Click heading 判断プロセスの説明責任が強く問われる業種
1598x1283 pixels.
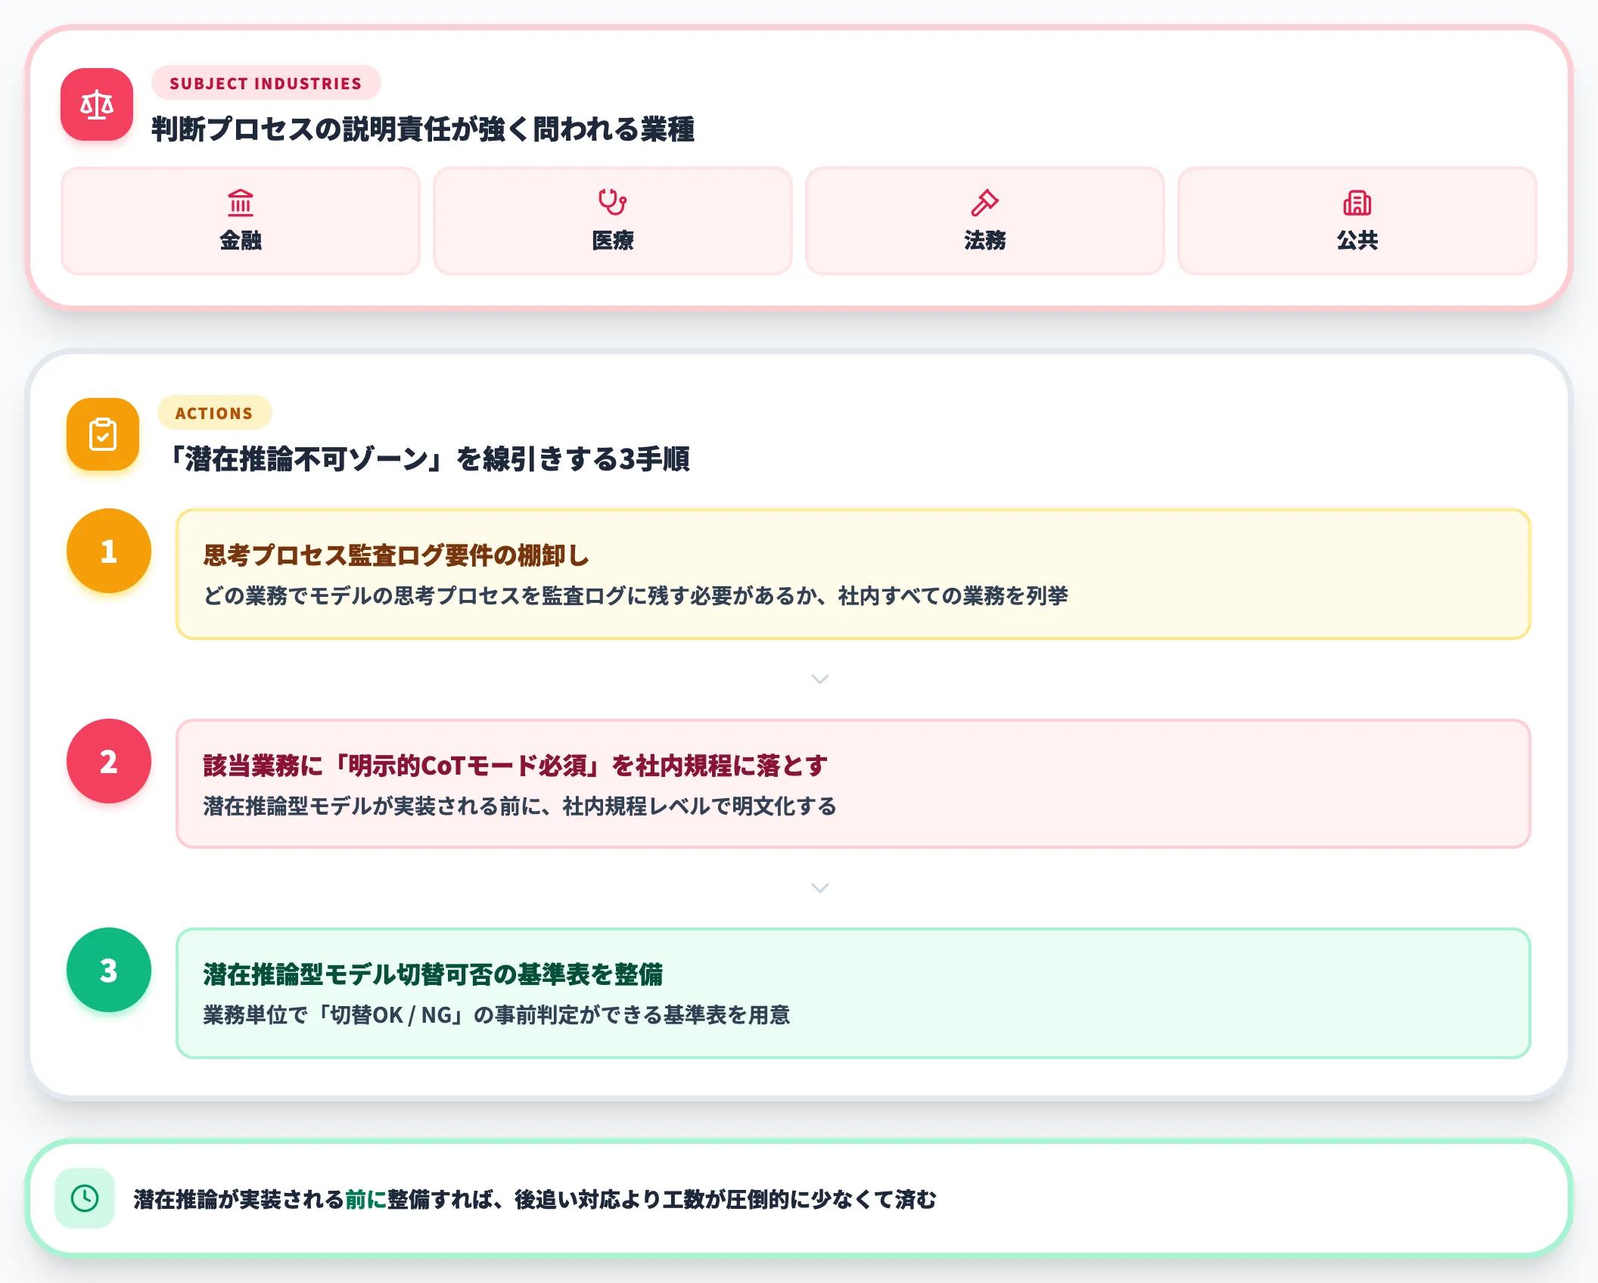coord(423,129)
